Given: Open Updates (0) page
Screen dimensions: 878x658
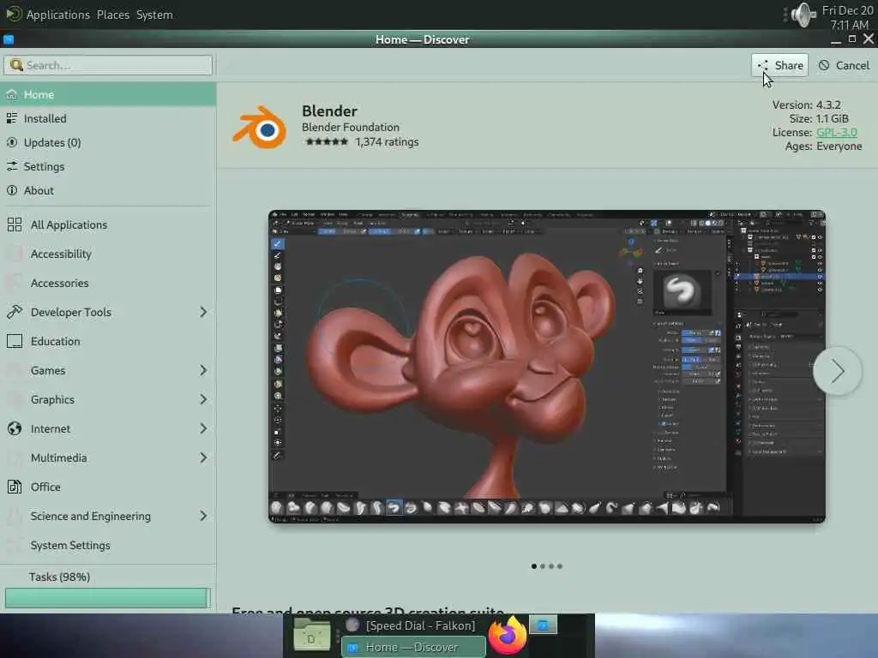Looking at the screenshot, I should click(107, 143).
